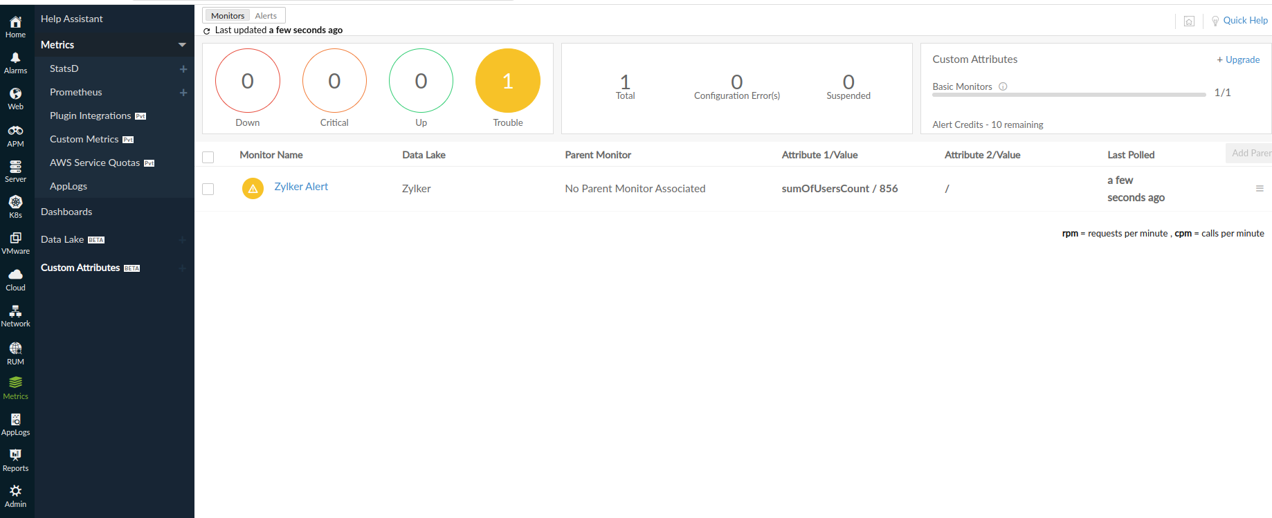Open the Zylker Alert row hamburger menu
The height and width of the screenshot is (518, 1272).
(1260, 189)
